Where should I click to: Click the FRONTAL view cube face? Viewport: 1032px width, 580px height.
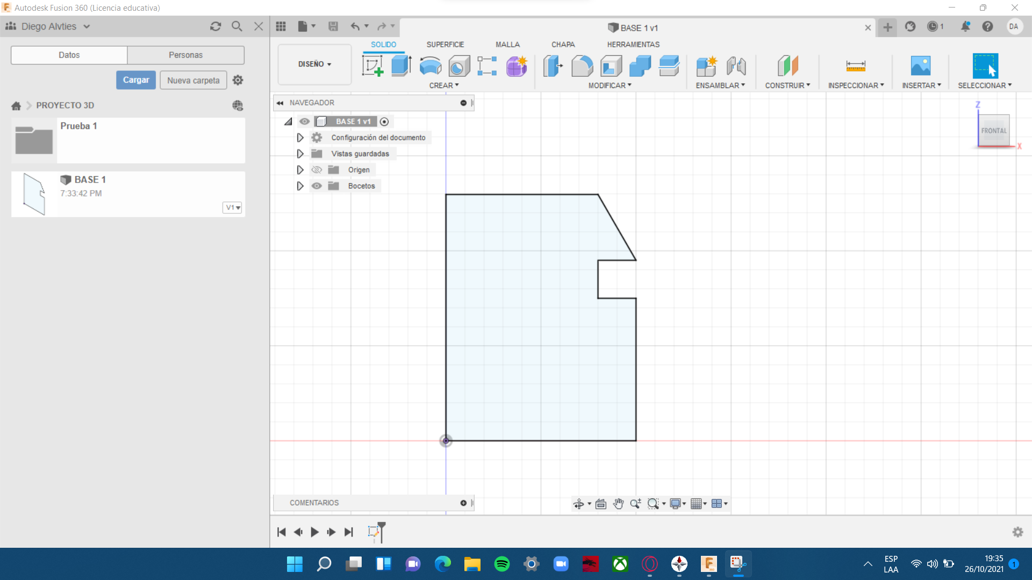[x=994, y=130]
